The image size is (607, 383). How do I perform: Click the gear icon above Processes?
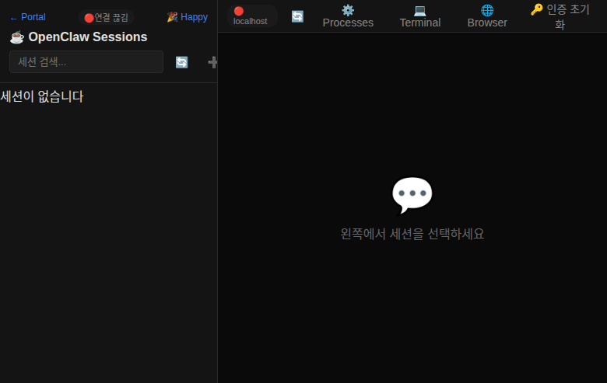pyautogui.click(x=348, y=10)
